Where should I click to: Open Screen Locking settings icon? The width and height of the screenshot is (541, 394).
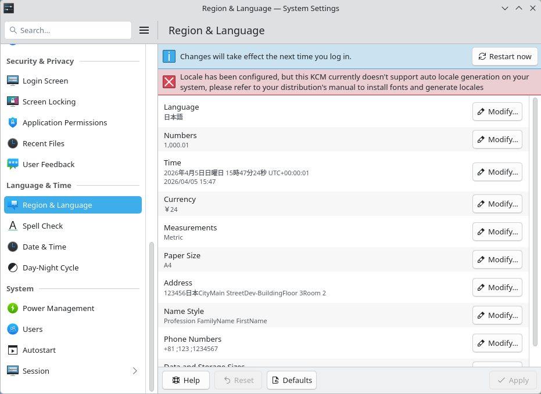(13, 102)
